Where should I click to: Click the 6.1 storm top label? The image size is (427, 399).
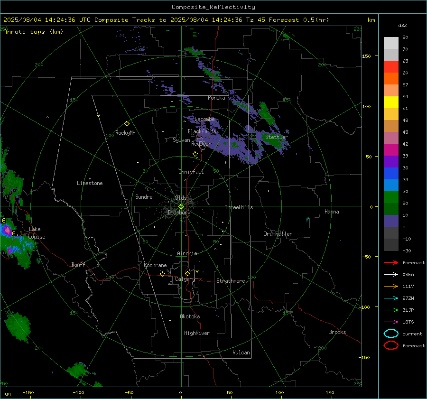[17, 233]
